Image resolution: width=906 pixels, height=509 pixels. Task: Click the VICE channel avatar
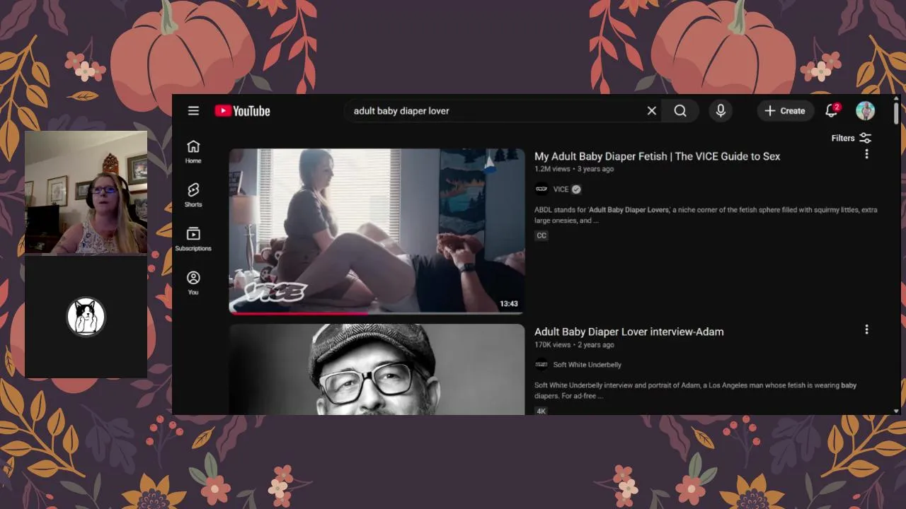[541, 189]
